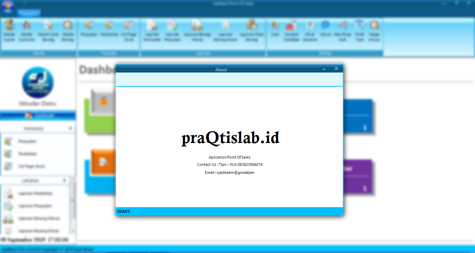Select Harga Khusus in the ribbon
The image size is (475, 253).
pos(374,31)
